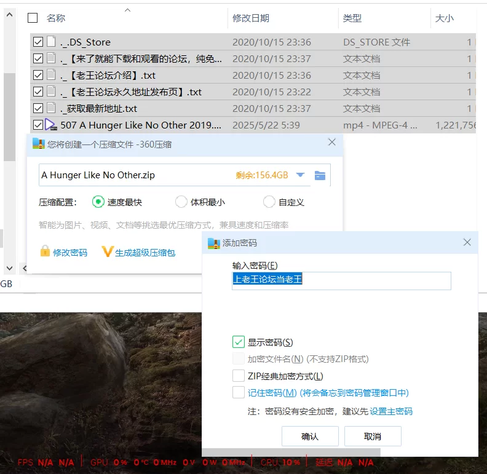The image size is (487, 474).
Task: Toggle the select-all checkbox next to 名称
Action: click(33, 18)
